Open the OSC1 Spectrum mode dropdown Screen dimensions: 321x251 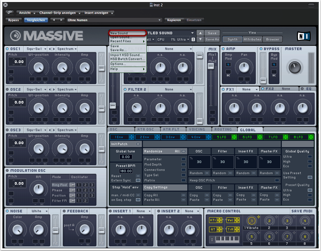pyautogui.click(x=67, y=49)
